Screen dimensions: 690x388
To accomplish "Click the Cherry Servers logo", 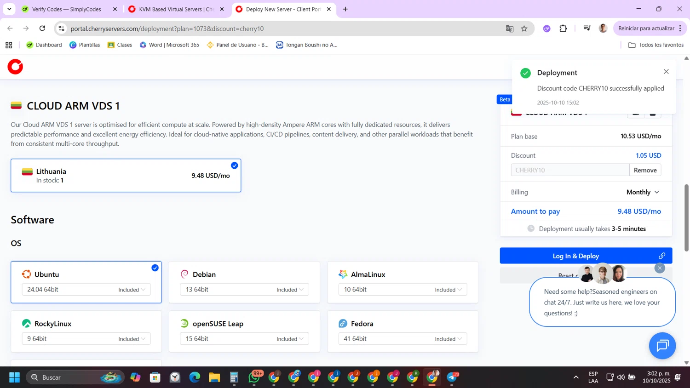I will pos(15,67).
